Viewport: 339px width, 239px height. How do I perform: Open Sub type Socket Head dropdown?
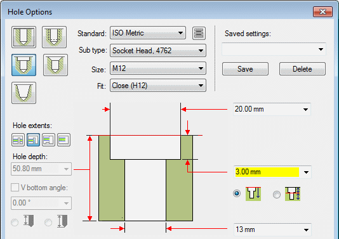pyautogui.click(x=158, y=51)
